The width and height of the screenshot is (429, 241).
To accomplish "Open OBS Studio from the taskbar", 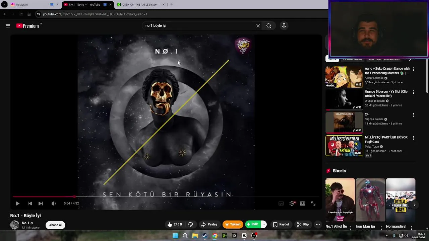I will (254, 236).
